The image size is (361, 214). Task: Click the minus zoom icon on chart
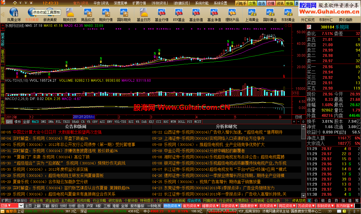pyautogui.click(x=299, y=122)
